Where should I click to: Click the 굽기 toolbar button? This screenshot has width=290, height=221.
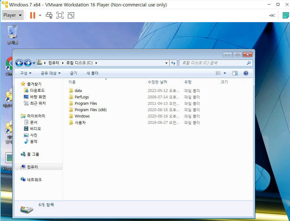tap(74, 73)
